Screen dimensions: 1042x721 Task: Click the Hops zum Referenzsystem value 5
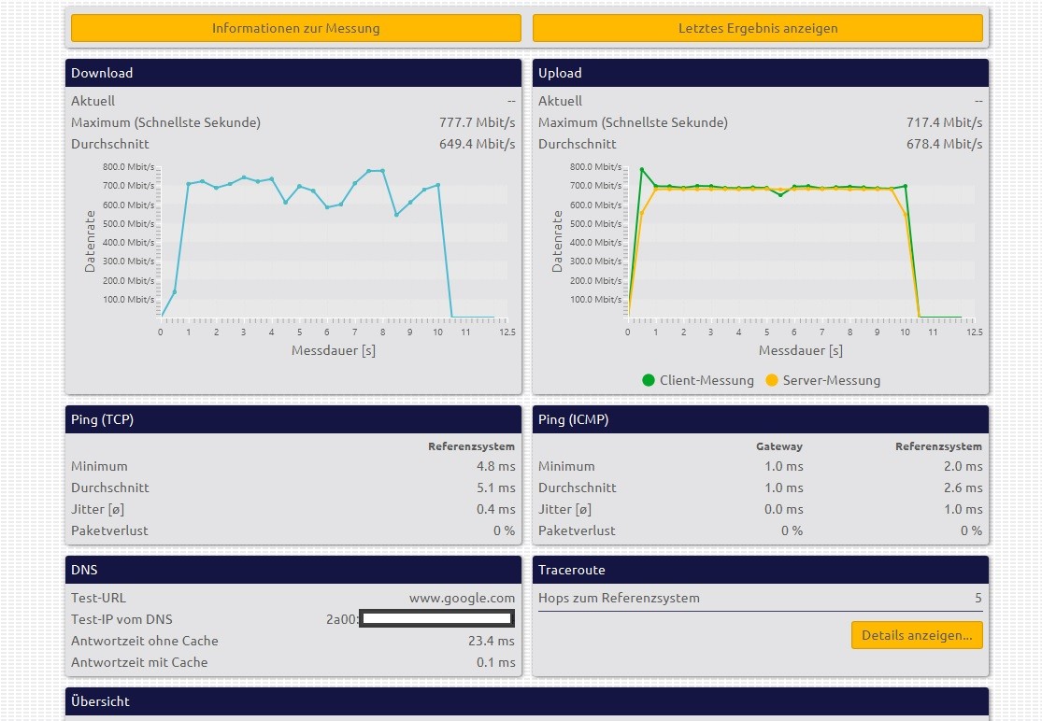tap(978, 598)
